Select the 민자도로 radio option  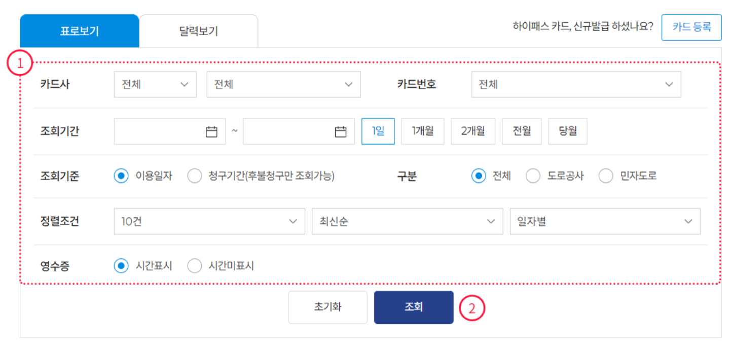pos(605,176)
